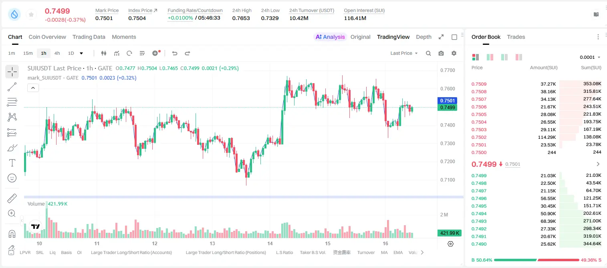Select the crosshair cursor tool
This screenshot has height=268, width=607.
12,72
